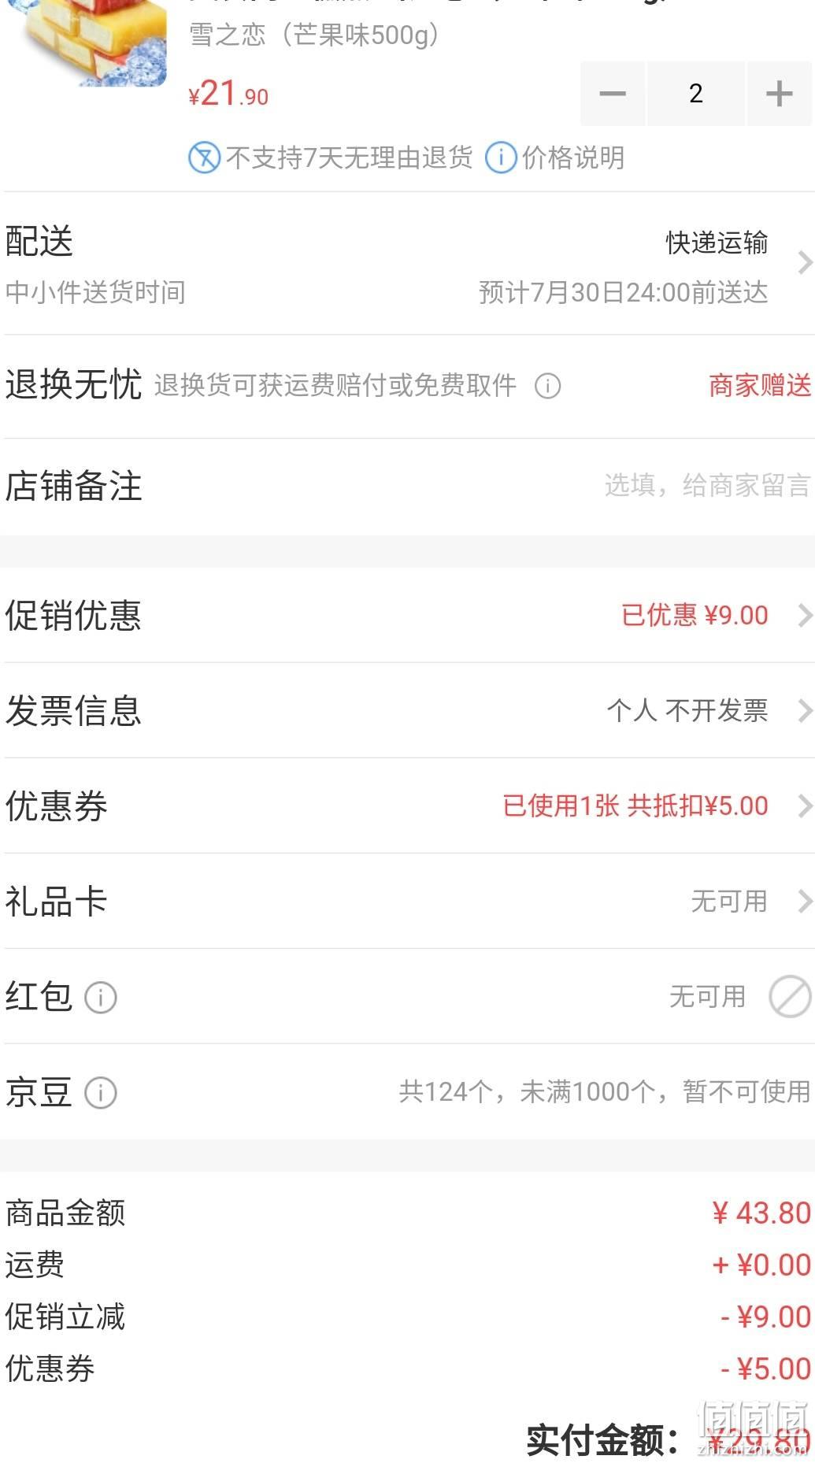
Task: Tap the 商家赠送 red label
Action: [x=760, y=386]
